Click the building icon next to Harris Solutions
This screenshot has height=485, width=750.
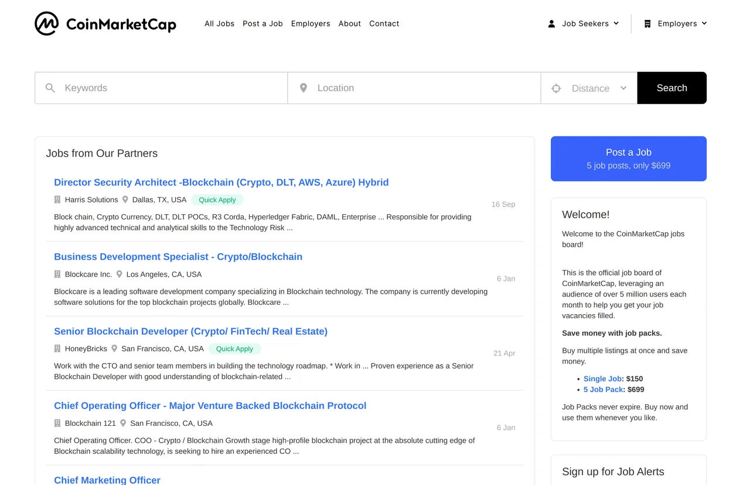click(57, 199)
